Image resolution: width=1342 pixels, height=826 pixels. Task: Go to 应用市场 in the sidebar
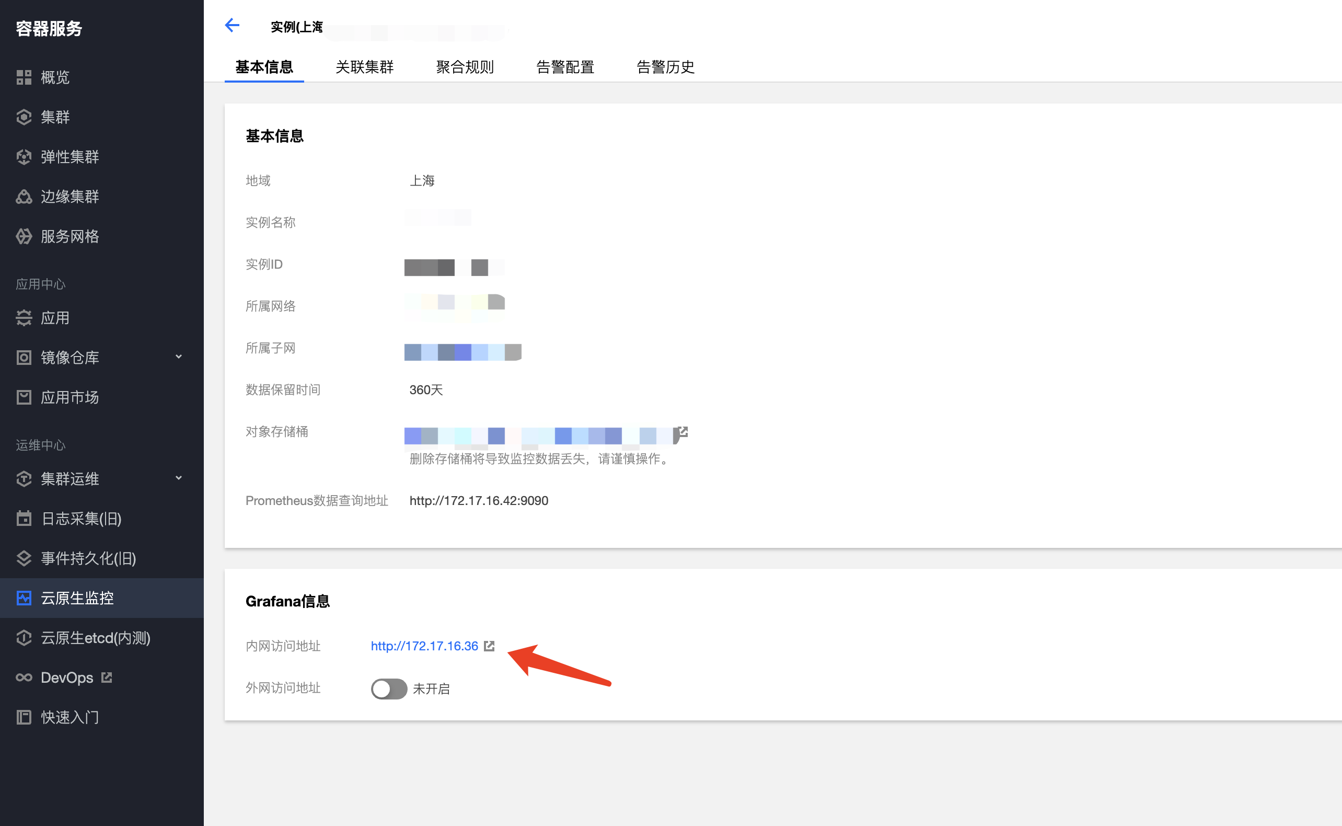(x=70, y=397)
